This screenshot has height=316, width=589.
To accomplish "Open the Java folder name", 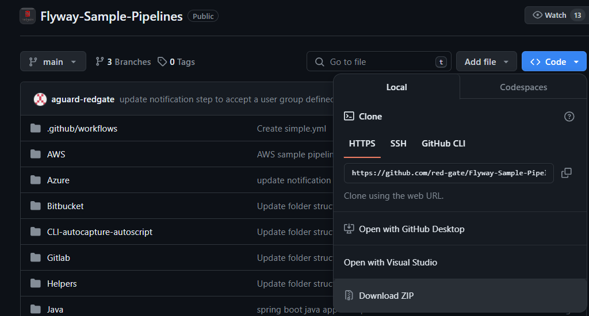I will coord(55,310).
